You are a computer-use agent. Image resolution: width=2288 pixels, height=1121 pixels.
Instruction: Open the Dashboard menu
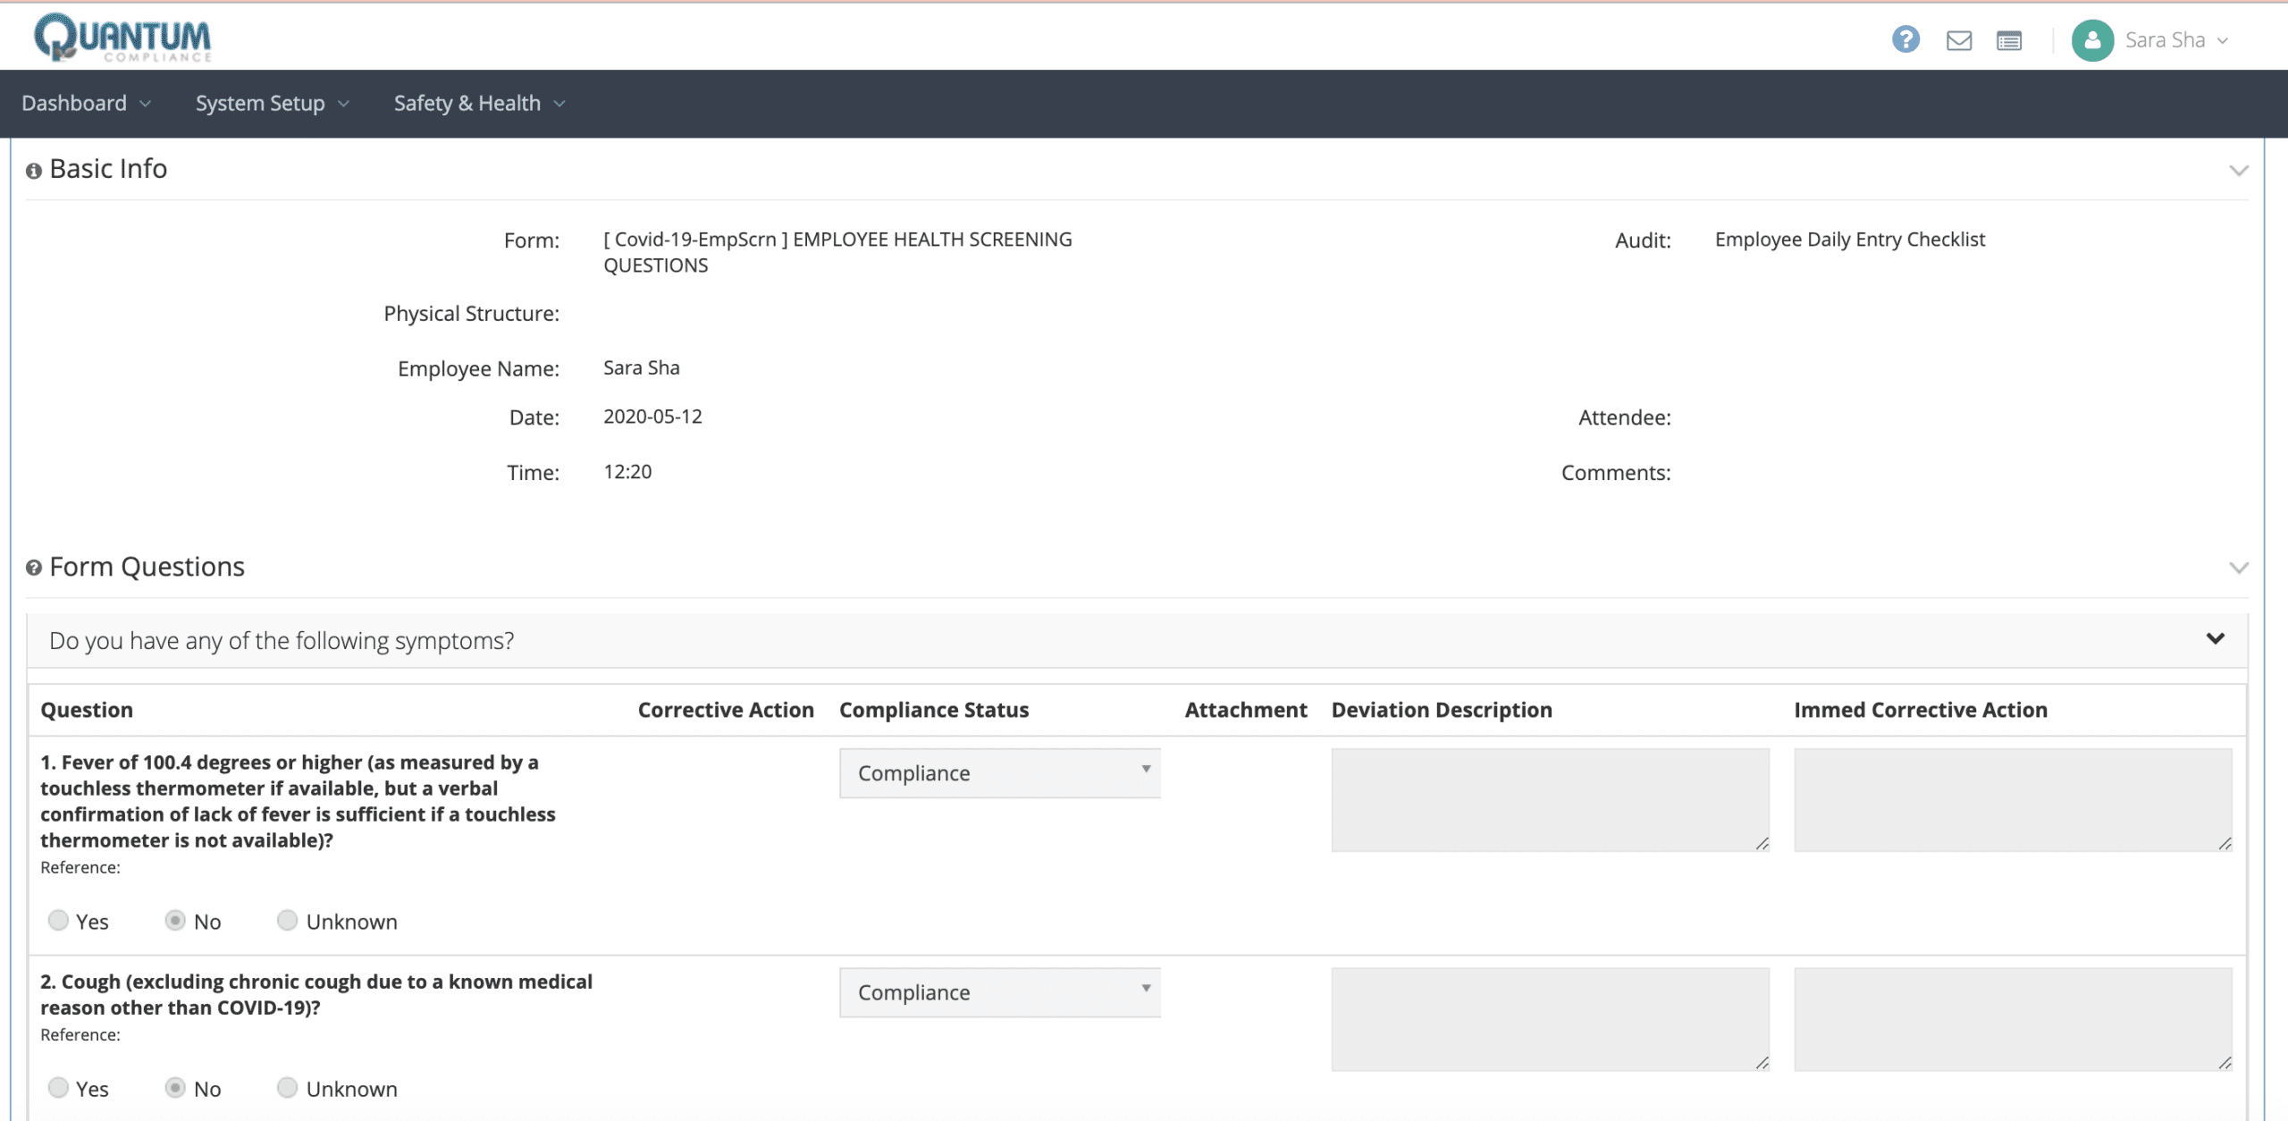[86, 104]
